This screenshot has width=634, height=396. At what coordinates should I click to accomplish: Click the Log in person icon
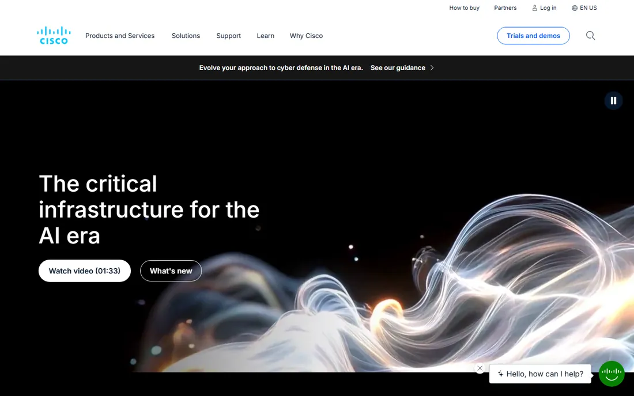[534, 8]
